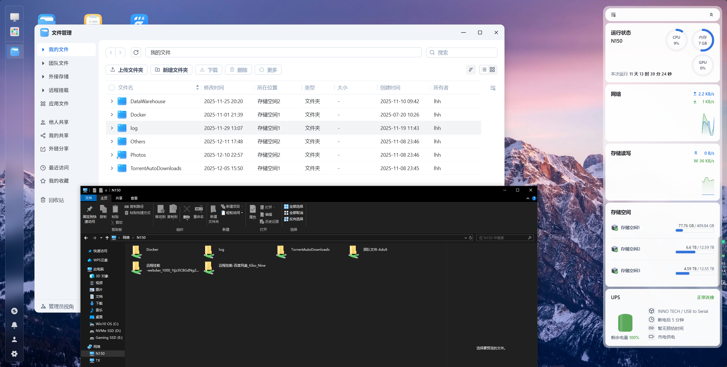Screen dimensions: 727x367
Task: Open the sort order icon
Action: click(471, 70)
